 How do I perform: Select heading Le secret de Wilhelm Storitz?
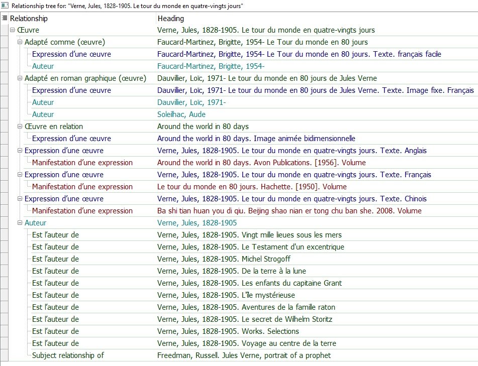pos(244,319)
